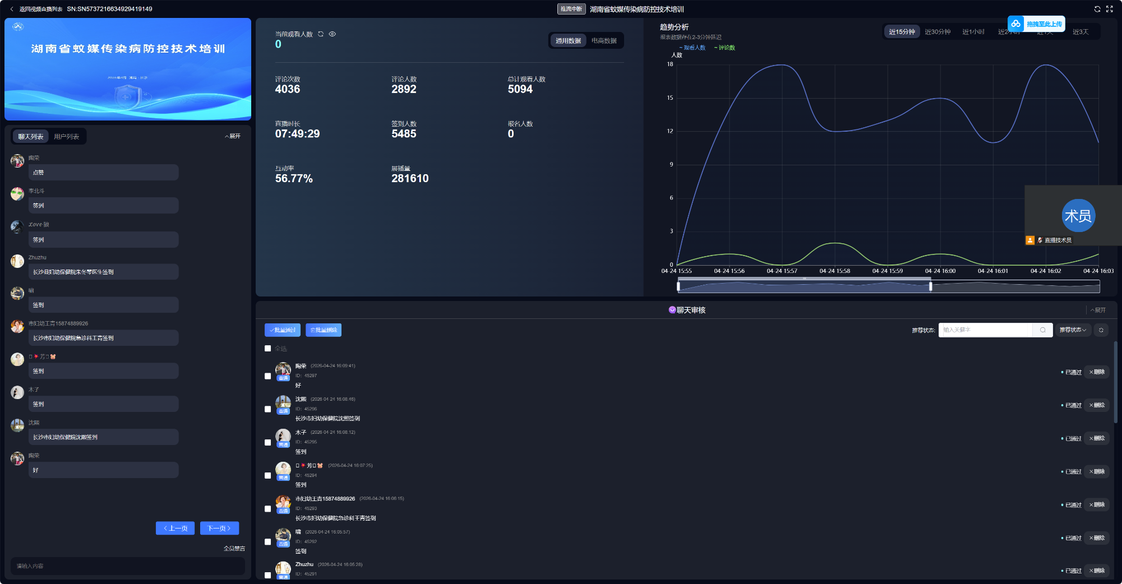Open the 推荐状态 filter dropdown
Image resolution: width=1122 pixels, height=584 pixels.
point(1073,330)
